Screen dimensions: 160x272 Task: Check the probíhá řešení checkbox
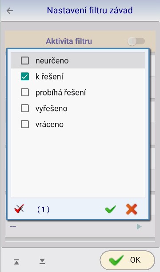[x=25, y=93]
